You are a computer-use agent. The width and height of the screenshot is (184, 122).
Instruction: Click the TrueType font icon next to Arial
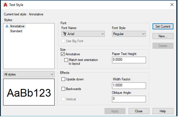(65, 34)
